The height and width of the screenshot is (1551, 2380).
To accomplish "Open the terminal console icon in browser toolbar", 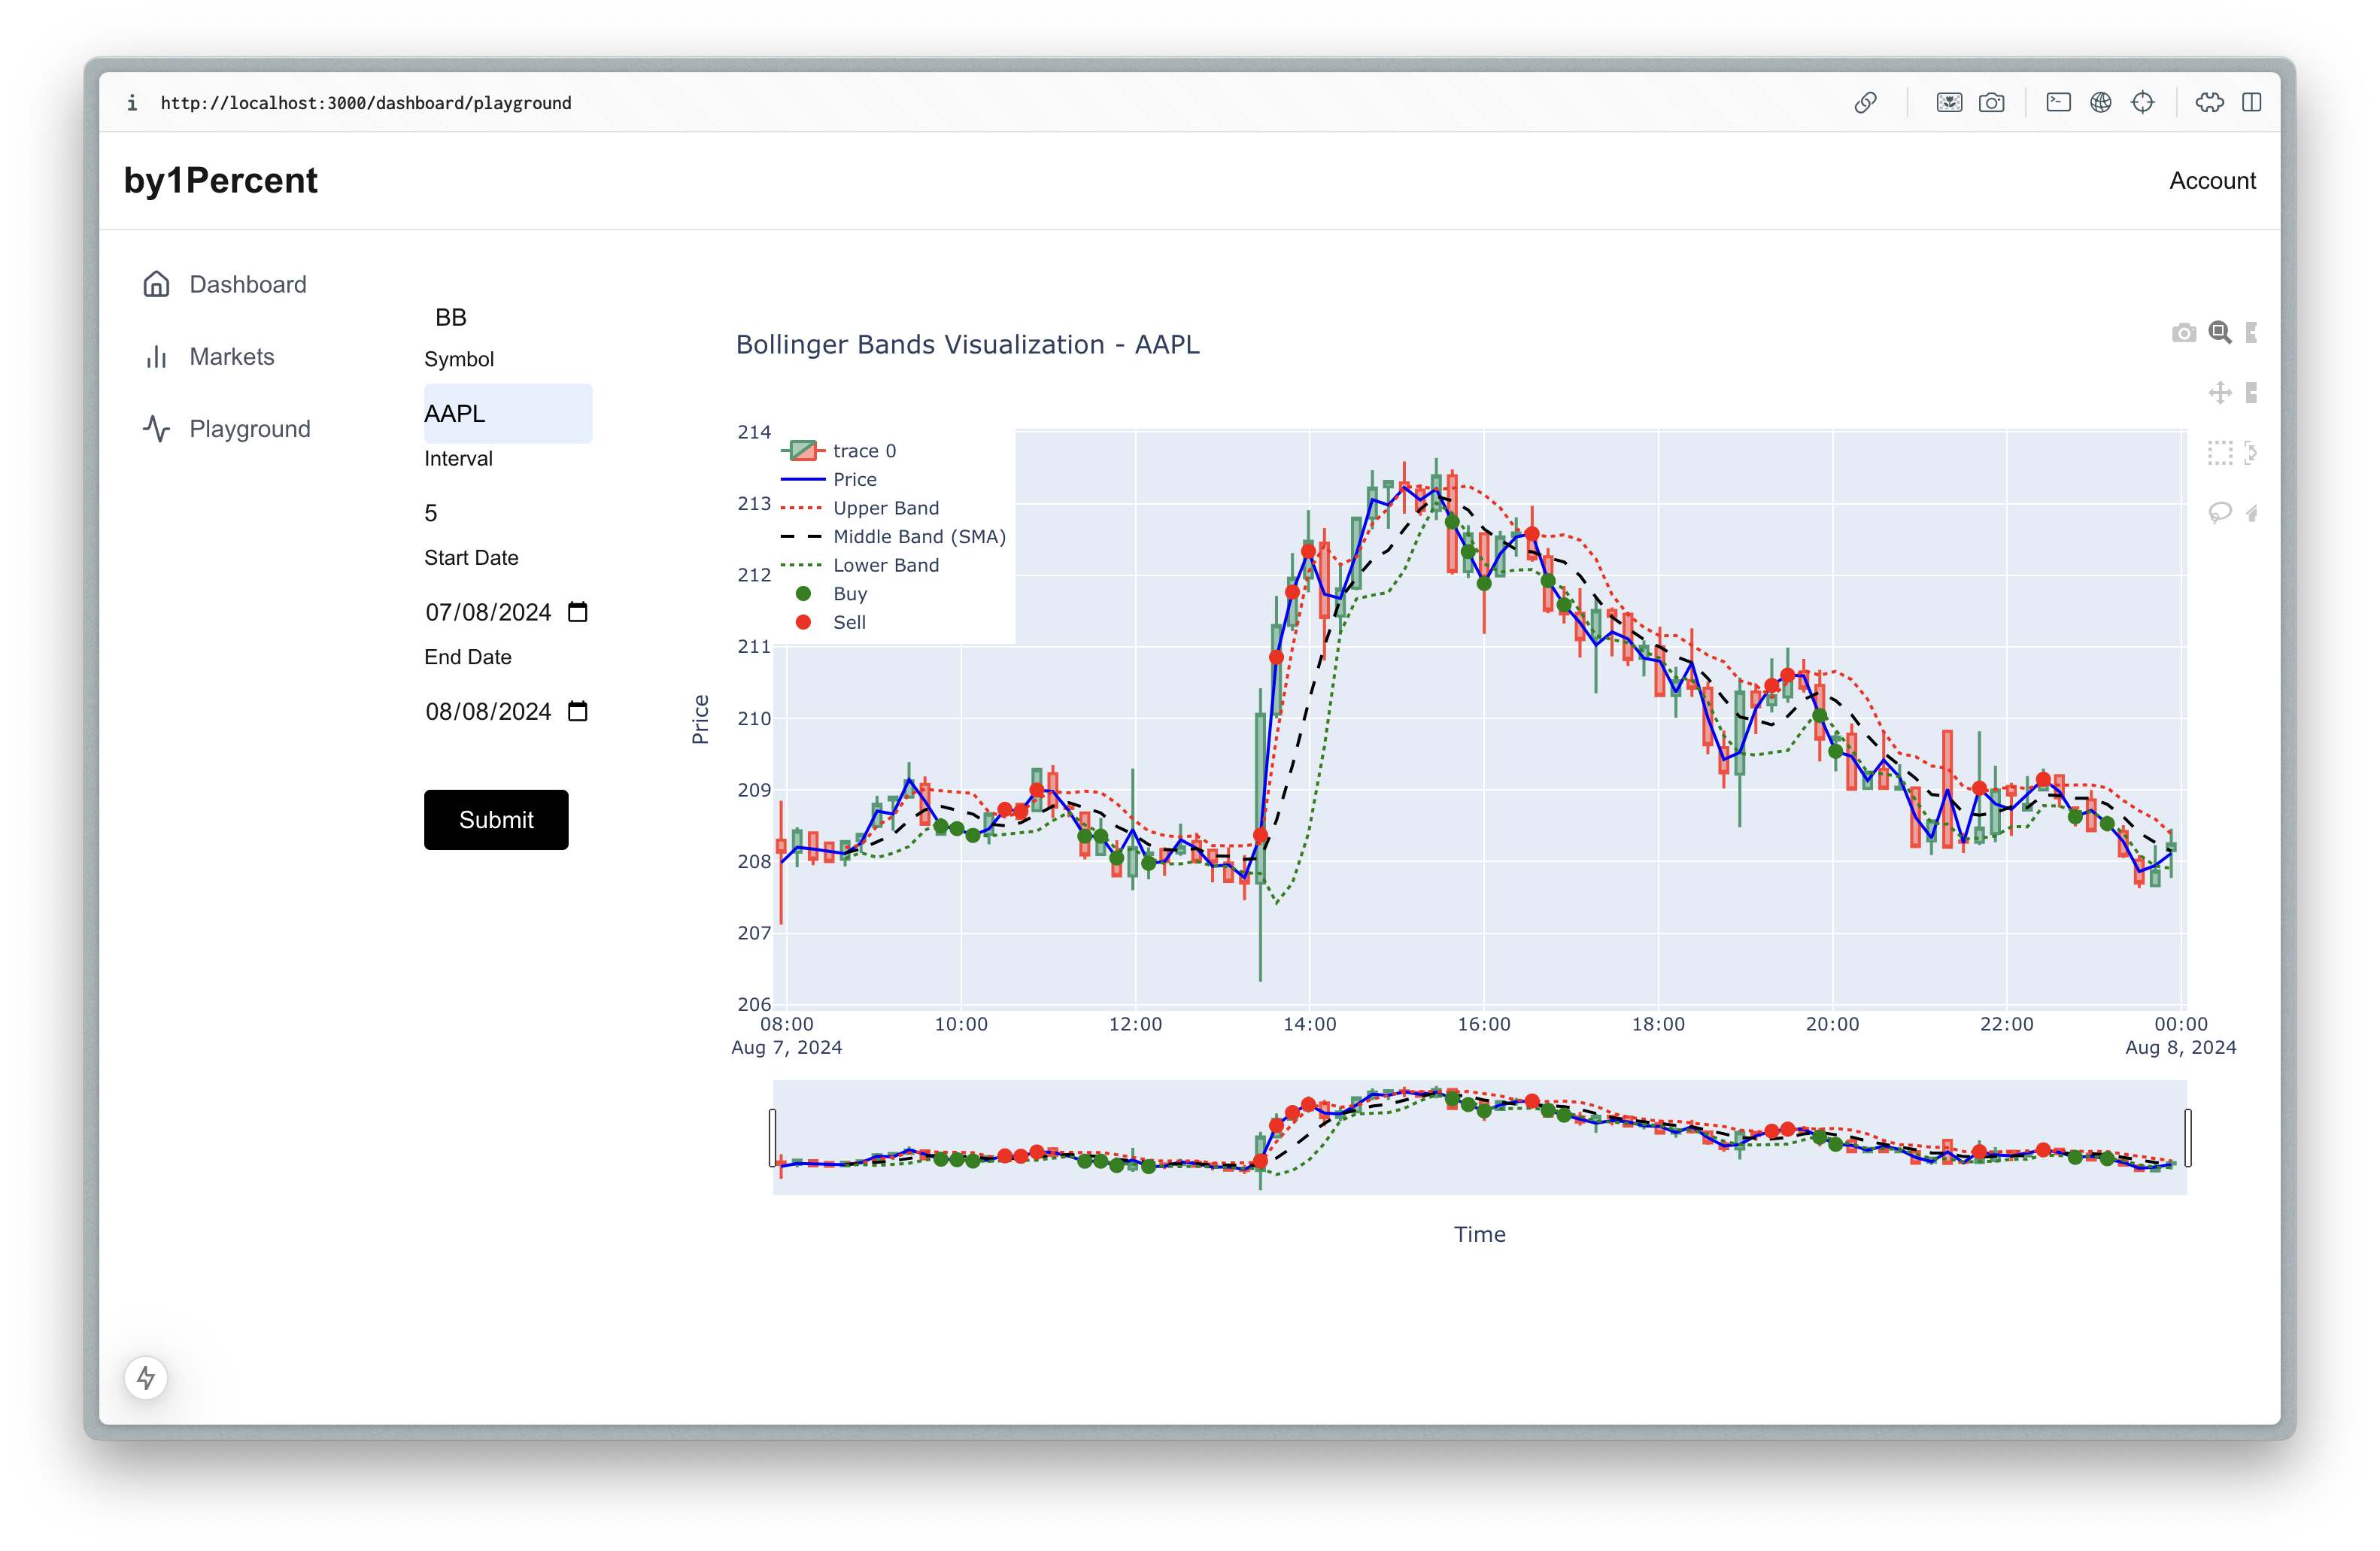I will tap(2058, 103).
